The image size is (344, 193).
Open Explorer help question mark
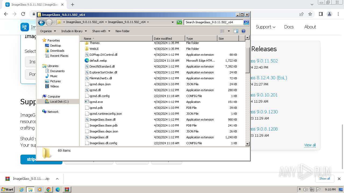point(243,31)
